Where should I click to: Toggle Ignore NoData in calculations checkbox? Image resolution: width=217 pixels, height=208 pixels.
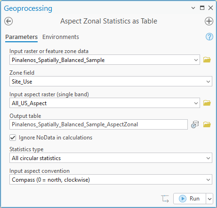(x=13, y=138)
